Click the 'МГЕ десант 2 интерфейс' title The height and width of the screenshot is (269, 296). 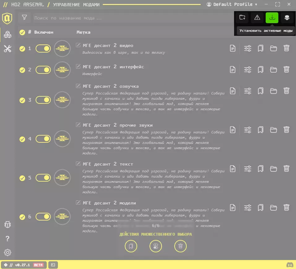tap(113, 67)
